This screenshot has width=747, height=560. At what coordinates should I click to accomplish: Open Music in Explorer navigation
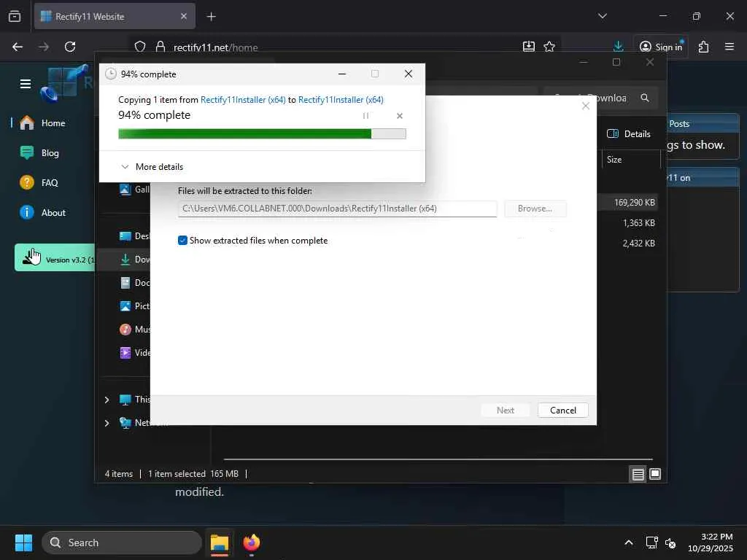point(134,329)
